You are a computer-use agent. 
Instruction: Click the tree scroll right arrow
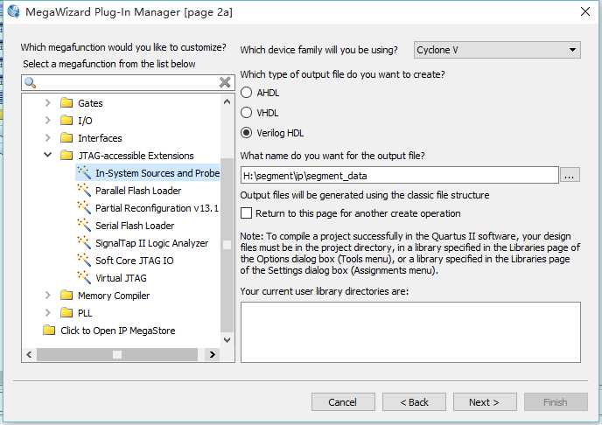212,354
